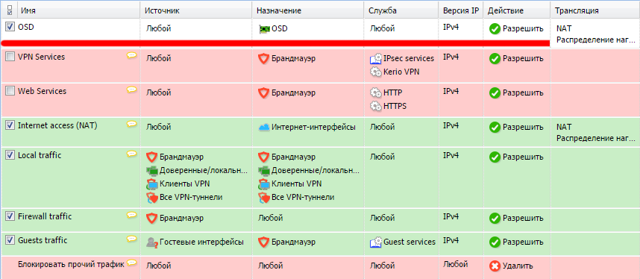
Task: Click Удалить action in last rule
Action: point(518,266)
